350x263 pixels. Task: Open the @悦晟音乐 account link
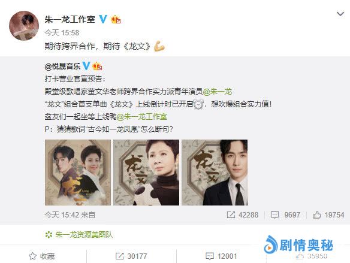click(62, 66)
